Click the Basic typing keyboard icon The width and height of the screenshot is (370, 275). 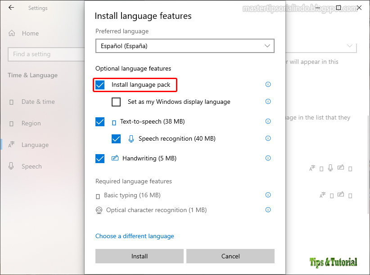(98, 195)
